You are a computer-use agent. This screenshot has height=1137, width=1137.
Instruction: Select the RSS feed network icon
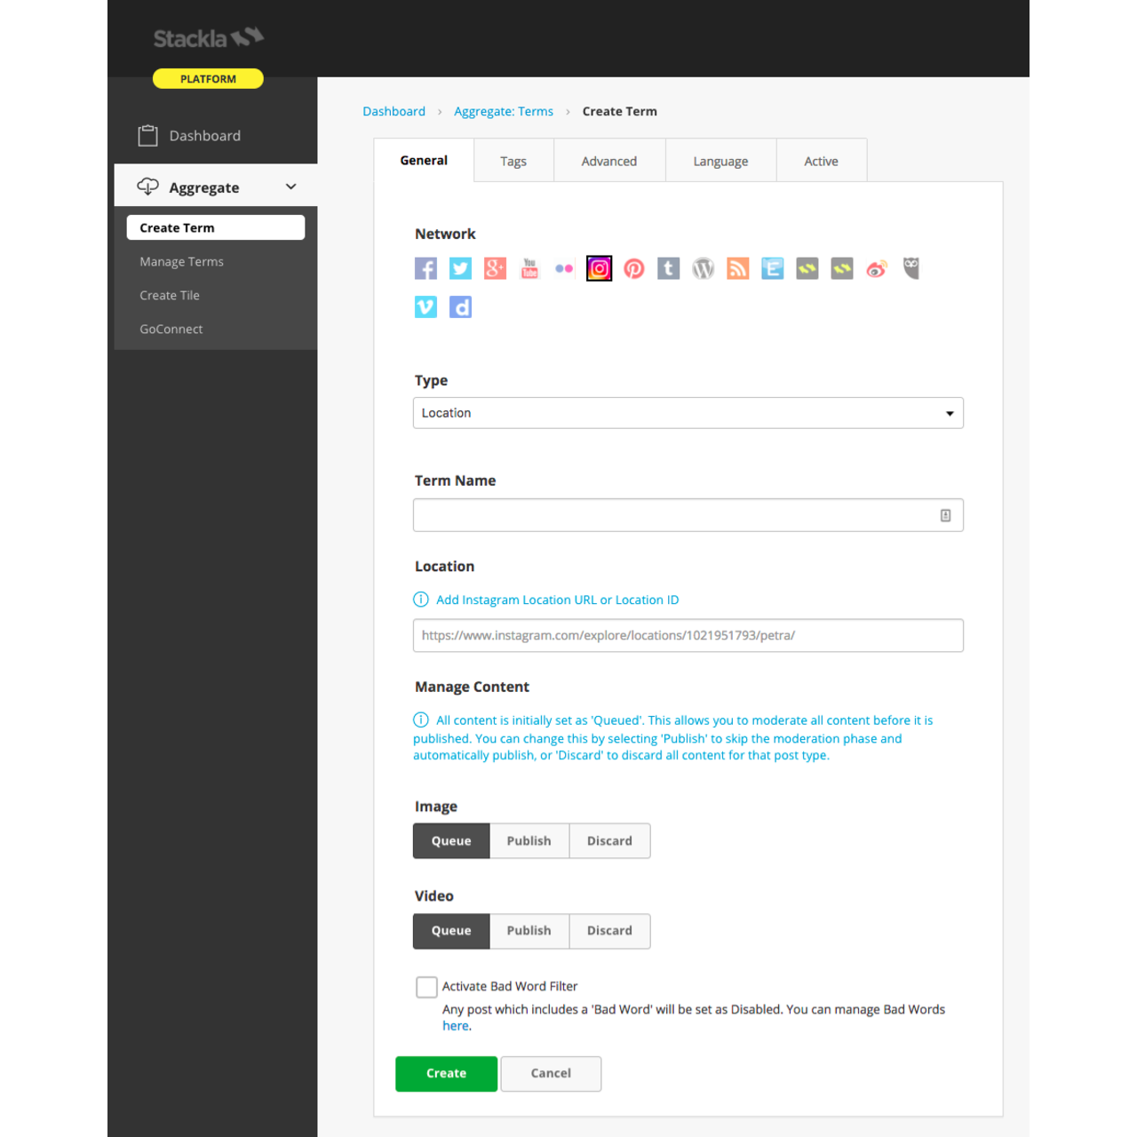[737, 268]
